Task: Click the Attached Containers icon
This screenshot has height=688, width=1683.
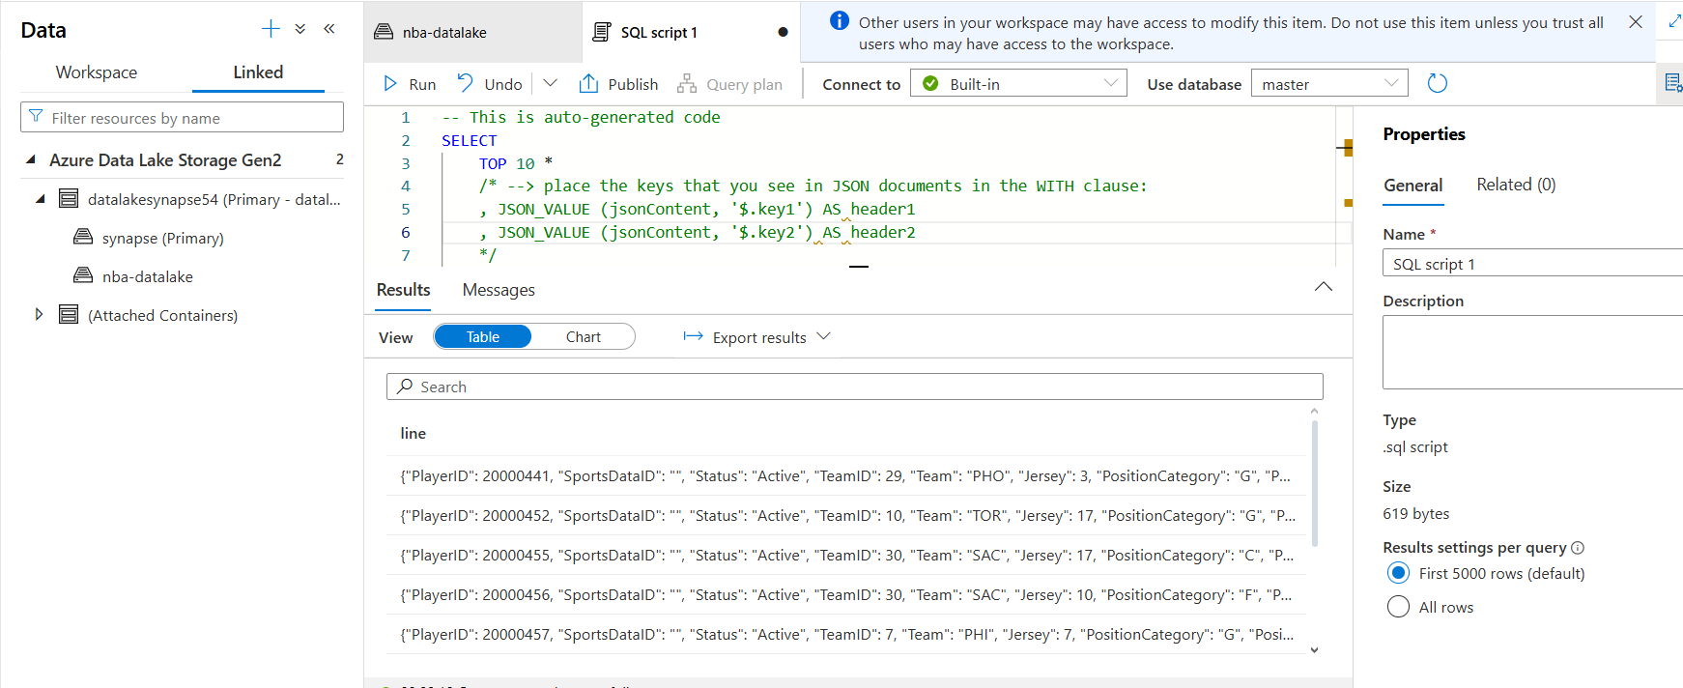Action: coord(69,314)
